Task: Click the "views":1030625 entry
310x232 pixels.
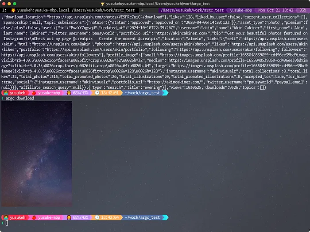Action: pos(186,87)
